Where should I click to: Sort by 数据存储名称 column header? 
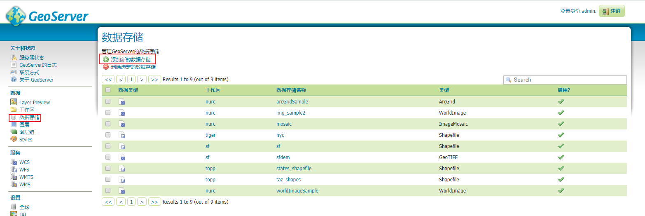click(291, 90)
